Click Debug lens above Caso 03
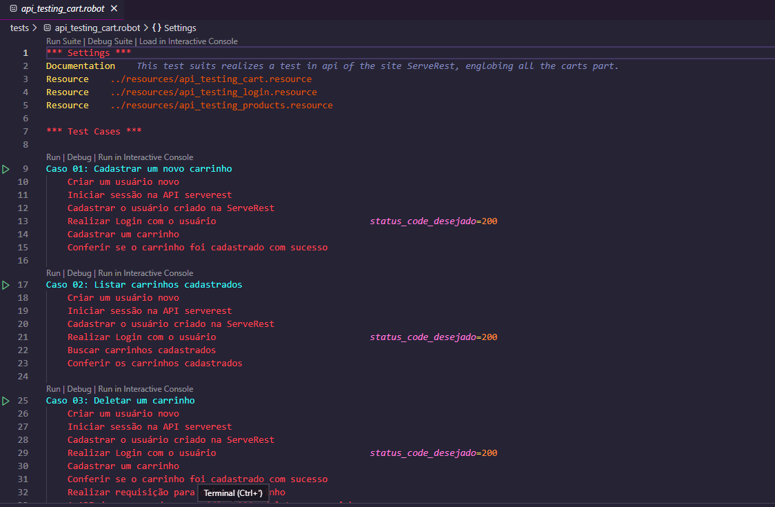Image resolution: width=775 pixels, height=507 pixels. pyautogui.click(x=79, y=389)
